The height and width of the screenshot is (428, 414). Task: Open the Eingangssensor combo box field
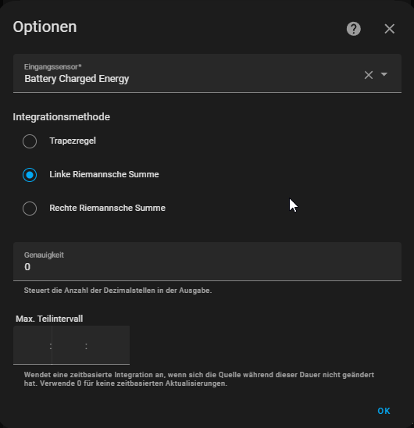pos(207,73)
